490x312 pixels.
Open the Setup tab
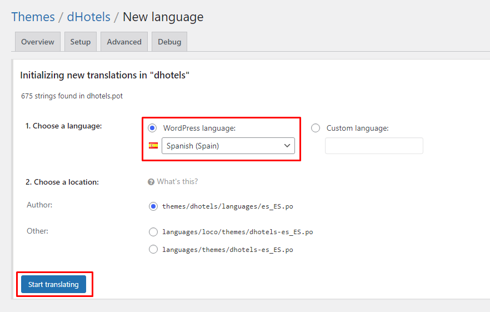(x=81, y=42)
